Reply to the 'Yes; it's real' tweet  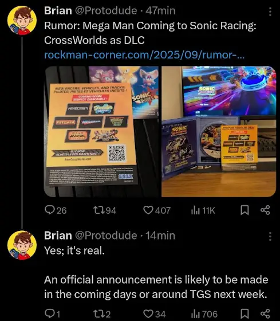coord(49,314)
